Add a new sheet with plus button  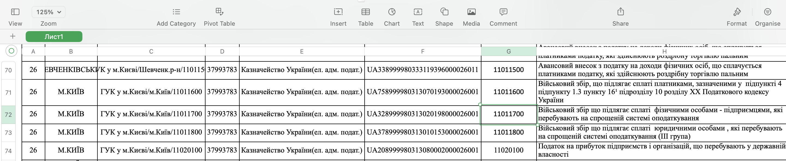click(x=13, y=37)
